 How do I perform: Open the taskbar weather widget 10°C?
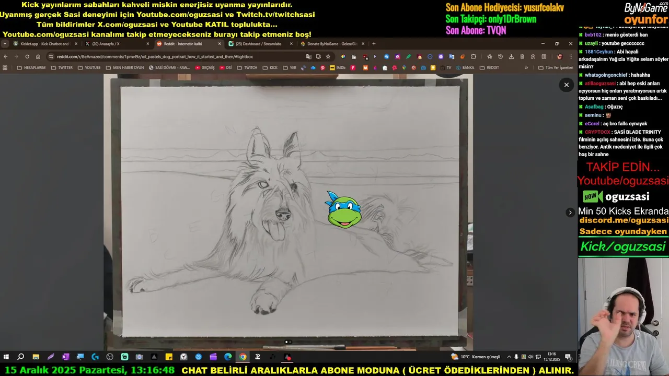pos(476,357)
